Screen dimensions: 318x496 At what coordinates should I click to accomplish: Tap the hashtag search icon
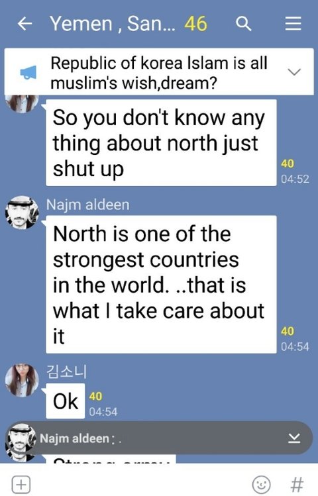click(x=297, y=484)
